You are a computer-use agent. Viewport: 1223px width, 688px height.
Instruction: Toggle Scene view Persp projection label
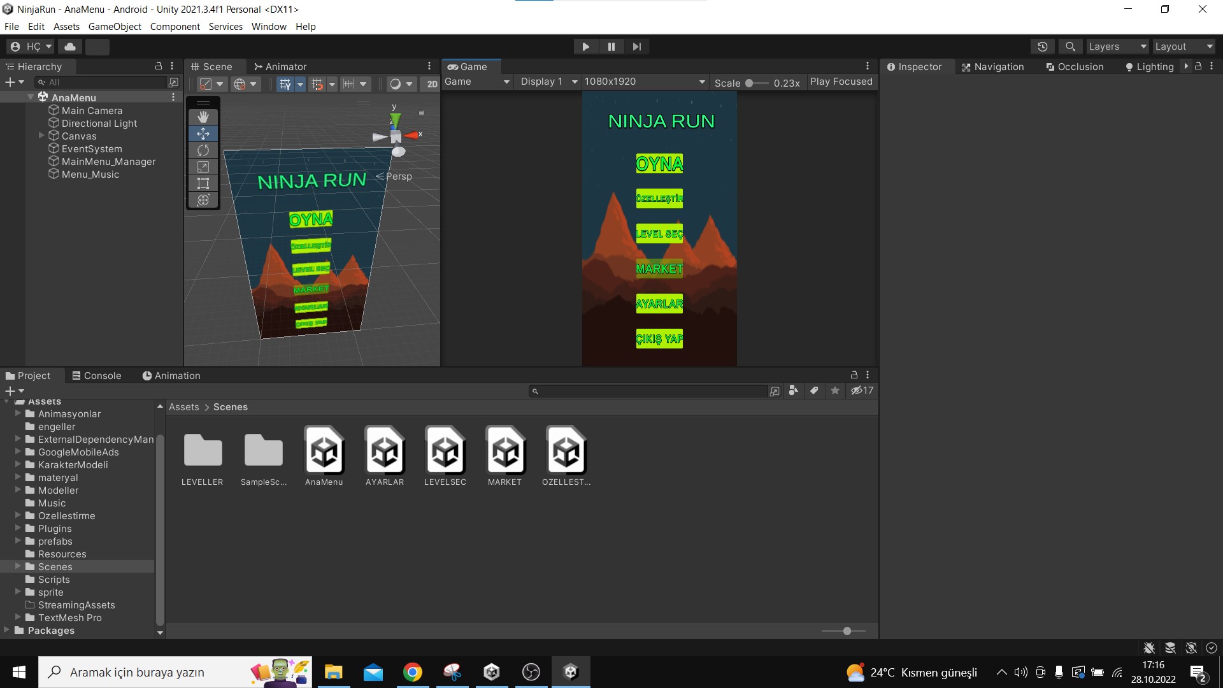coord(394,176)
